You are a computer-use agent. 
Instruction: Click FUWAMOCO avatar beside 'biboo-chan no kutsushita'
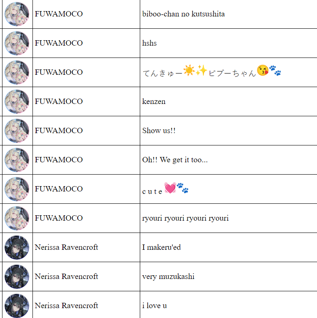click(x=16, y=14)
